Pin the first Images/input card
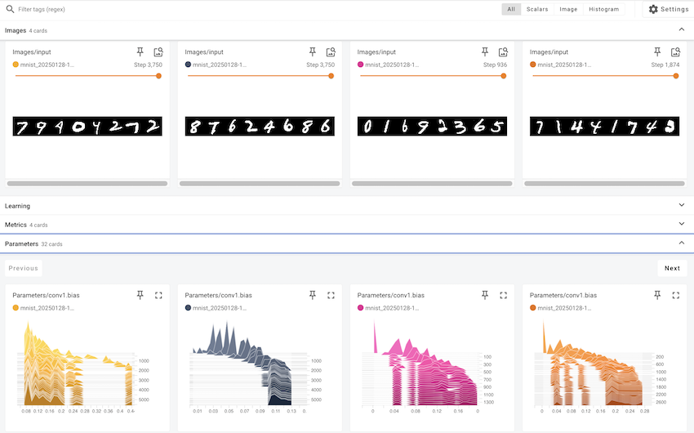 click(140, 51)
